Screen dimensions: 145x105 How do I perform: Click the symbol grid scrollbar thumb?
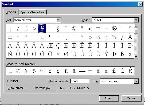click(x=136, y=32)
